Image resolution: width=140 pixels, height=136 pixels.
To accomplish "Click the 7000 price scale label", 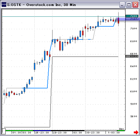I will click(x=134, y=29).
